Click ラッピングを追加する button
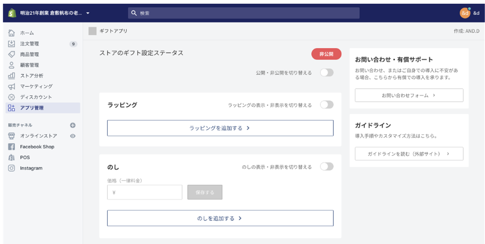Viewport: 485px width, 244px height. 220,128
